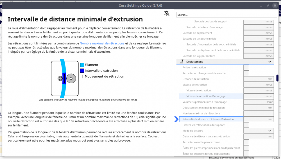The width and height of the screenshot is (281, 159).
Task: Click the article title Intervalle de distance minimale
Action: [x=75, y=19]
